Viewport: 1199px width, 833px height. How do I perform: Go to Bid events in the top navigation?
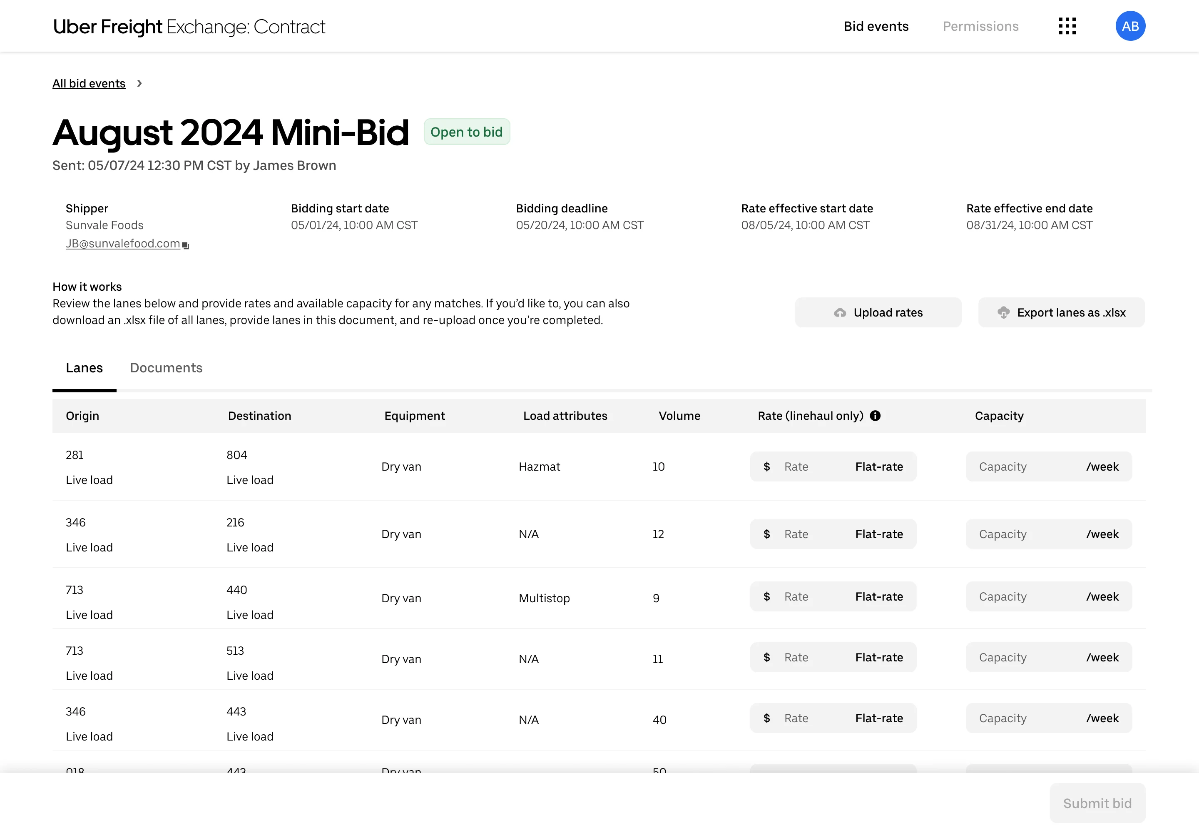point(876,25)
